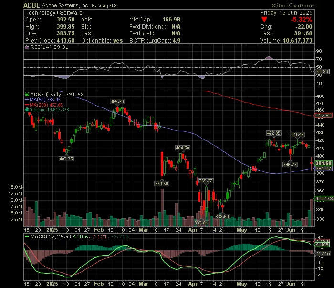Click the High value 399.85
334x288 pixels.
(66, 27)
